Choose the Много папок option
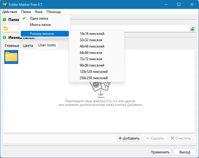The image size is (199, 158). click(x=45, y=25)
